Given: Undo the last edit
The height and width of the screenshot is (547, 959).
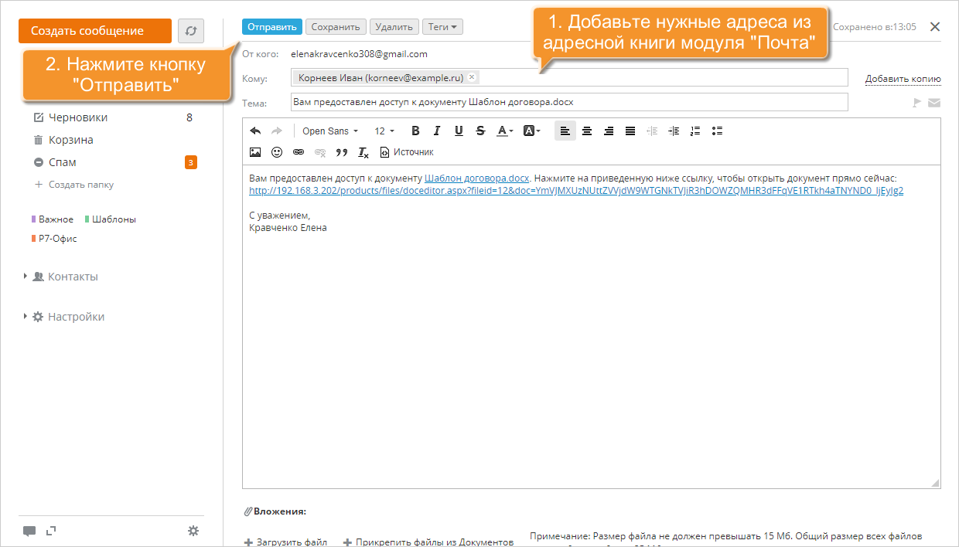Looking at the screenshot, I should pos(255,131).
